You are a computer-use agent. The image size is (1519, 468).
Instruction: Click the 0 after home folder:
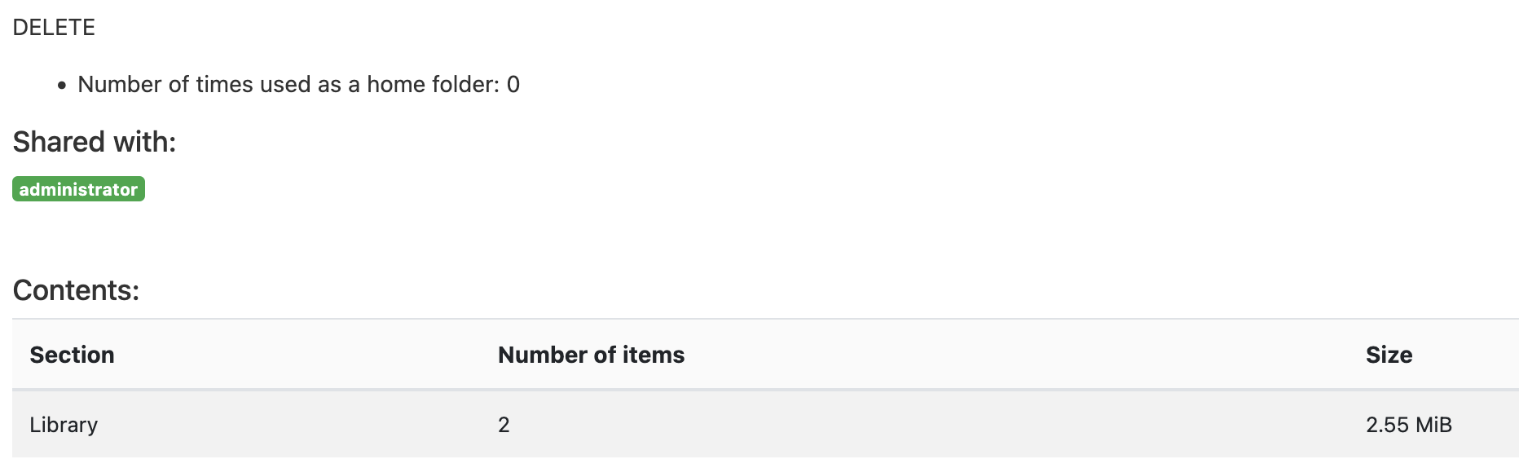[513, 85]
